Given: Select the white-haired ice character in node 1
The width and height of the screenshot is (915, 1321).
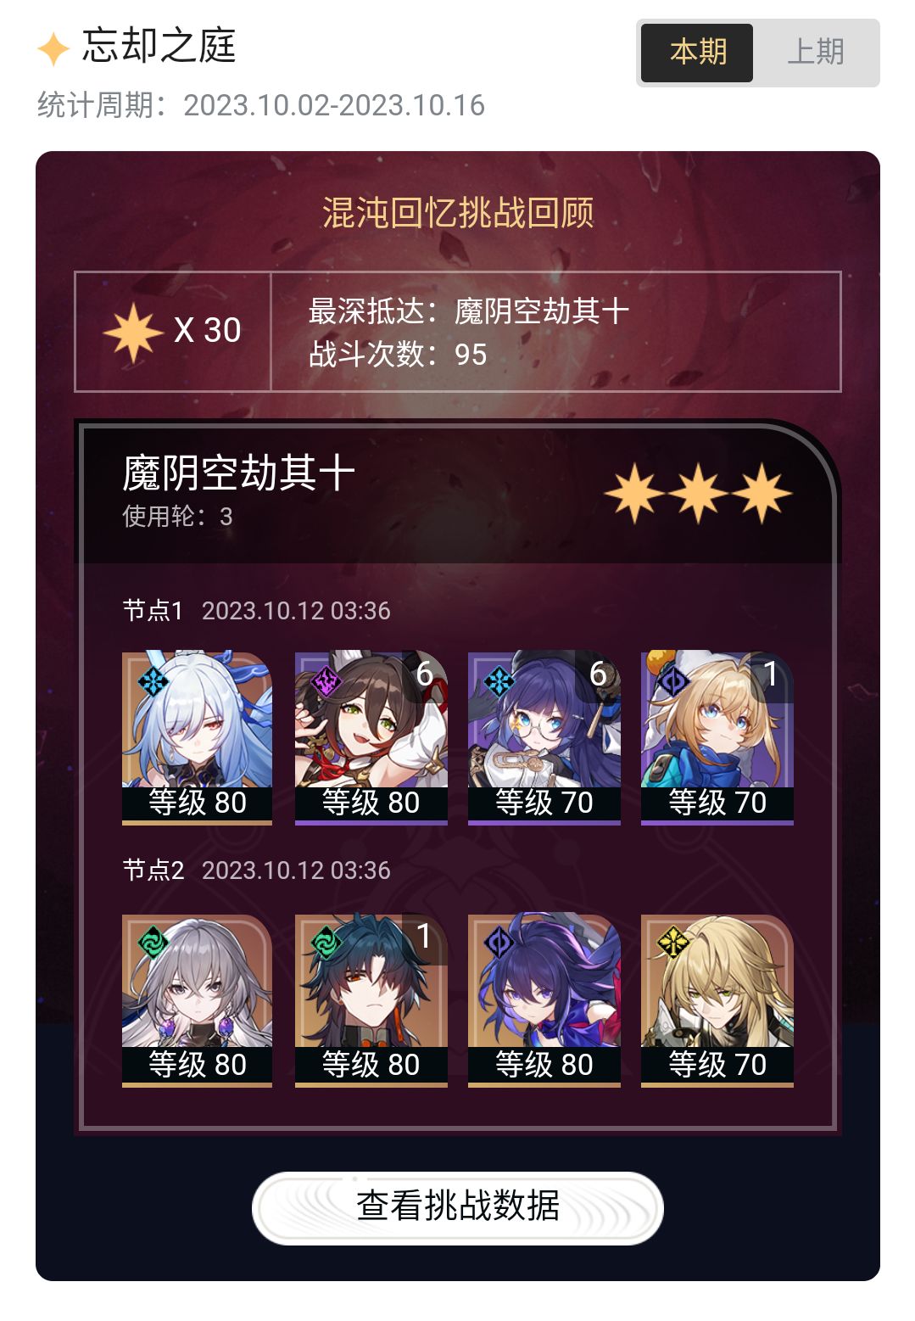Looking at the screenshot, I should [197, 736].
